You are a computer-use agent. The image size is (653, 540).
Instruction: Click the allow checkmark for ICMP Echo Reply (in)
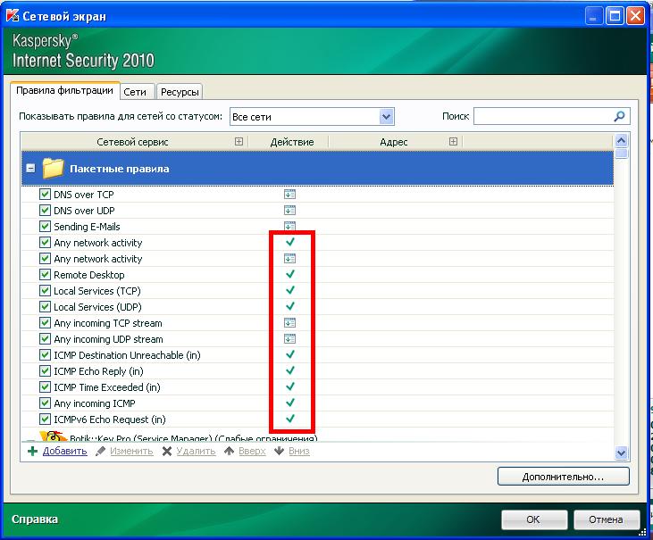(x=290, y=370)
